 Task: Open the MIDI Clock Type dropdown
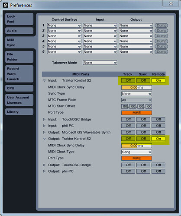[x=136, y=152]
